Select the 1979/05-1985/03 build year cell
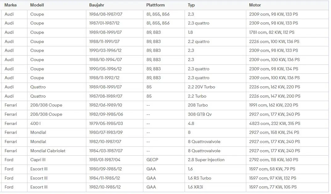The image size is (331, 194). 106,123
